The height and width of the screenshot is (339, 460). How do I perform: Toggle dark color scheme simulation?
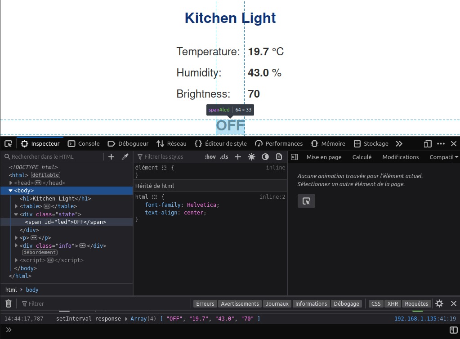point(265,157)
